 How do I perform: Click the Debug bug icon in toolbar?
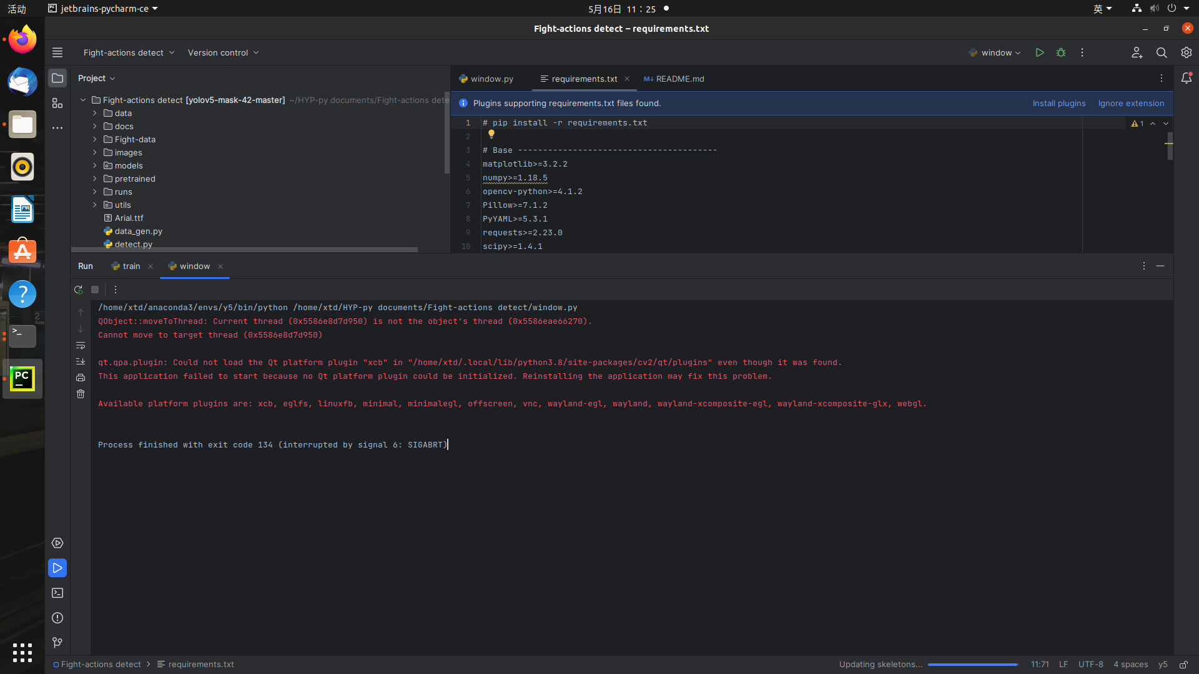point(1061,53)
